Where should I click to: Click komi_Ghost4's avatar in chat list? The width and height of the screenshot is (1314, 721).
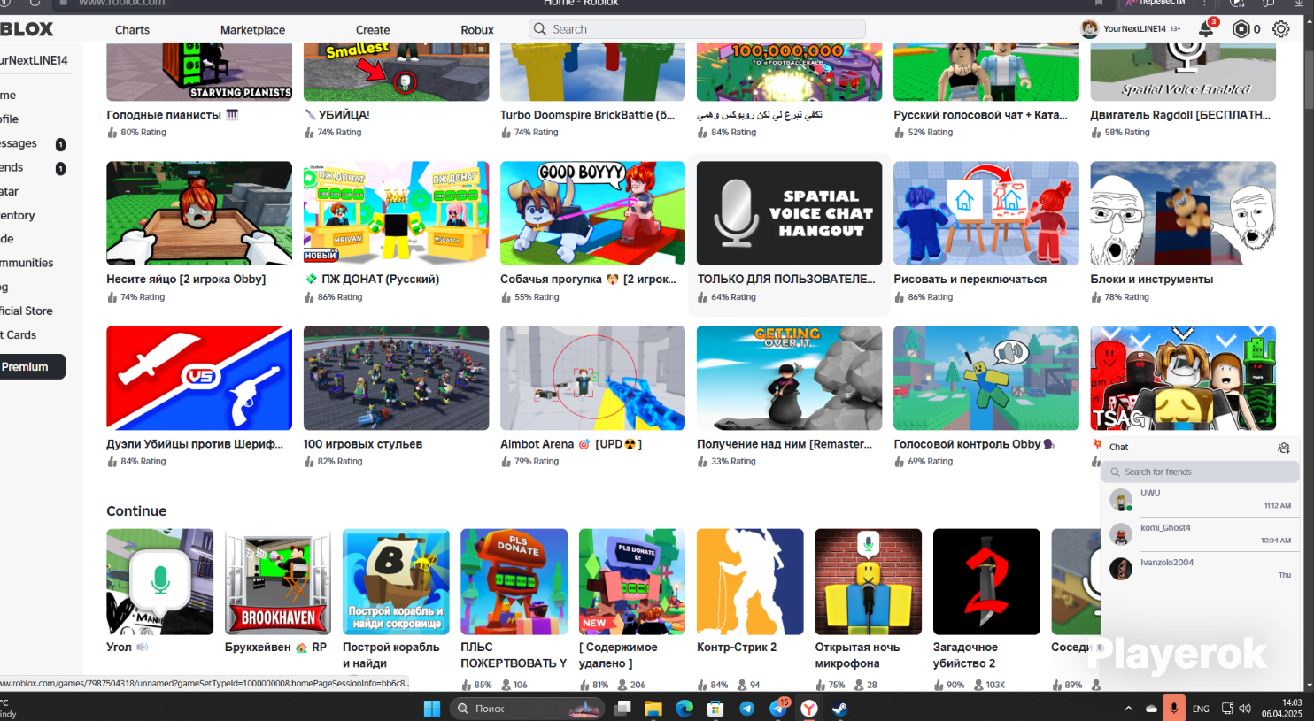tap(1121, 534)
